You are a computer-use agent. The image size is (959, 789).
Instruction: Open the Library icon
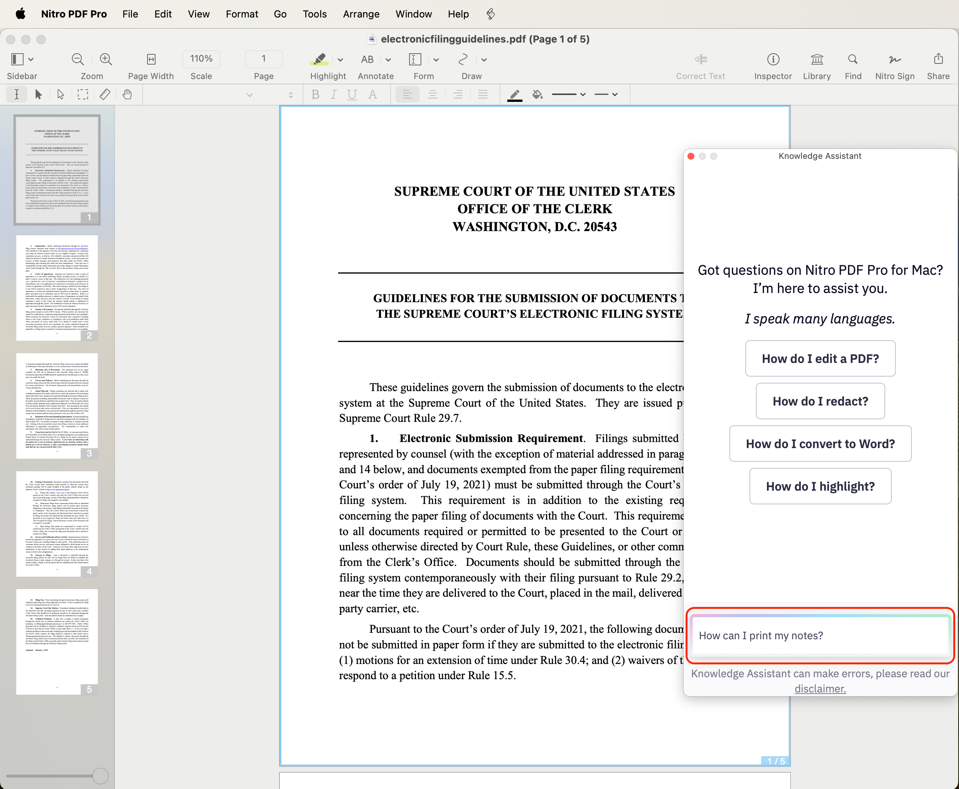pyautogui.click(x=816, y=59)
